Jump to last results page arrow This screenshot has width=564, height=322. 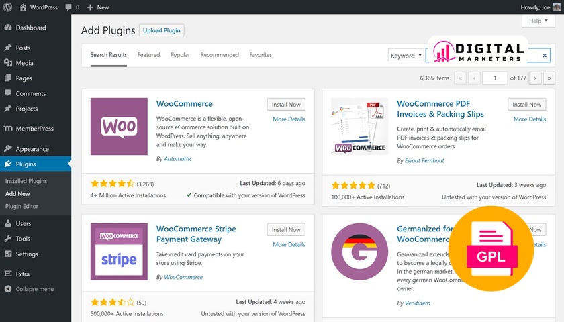(549, 78)
